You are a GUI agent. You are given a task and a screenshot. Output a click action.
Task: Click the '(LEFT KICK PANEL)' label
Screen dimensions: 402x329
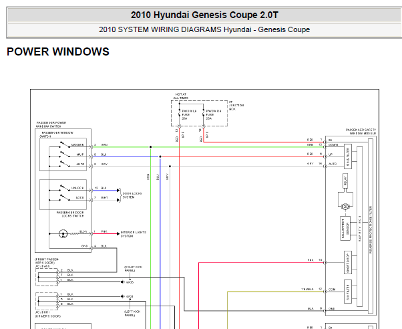coord(132,314)
